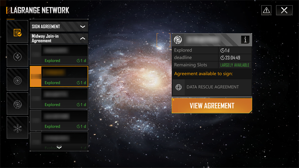
Task: Collapse the Midway Join-in Agreement section
Action: click(59, 38)
